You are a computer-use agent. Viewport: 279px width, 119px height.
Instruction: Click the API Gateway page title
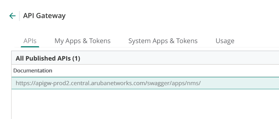tap(44, 16)
